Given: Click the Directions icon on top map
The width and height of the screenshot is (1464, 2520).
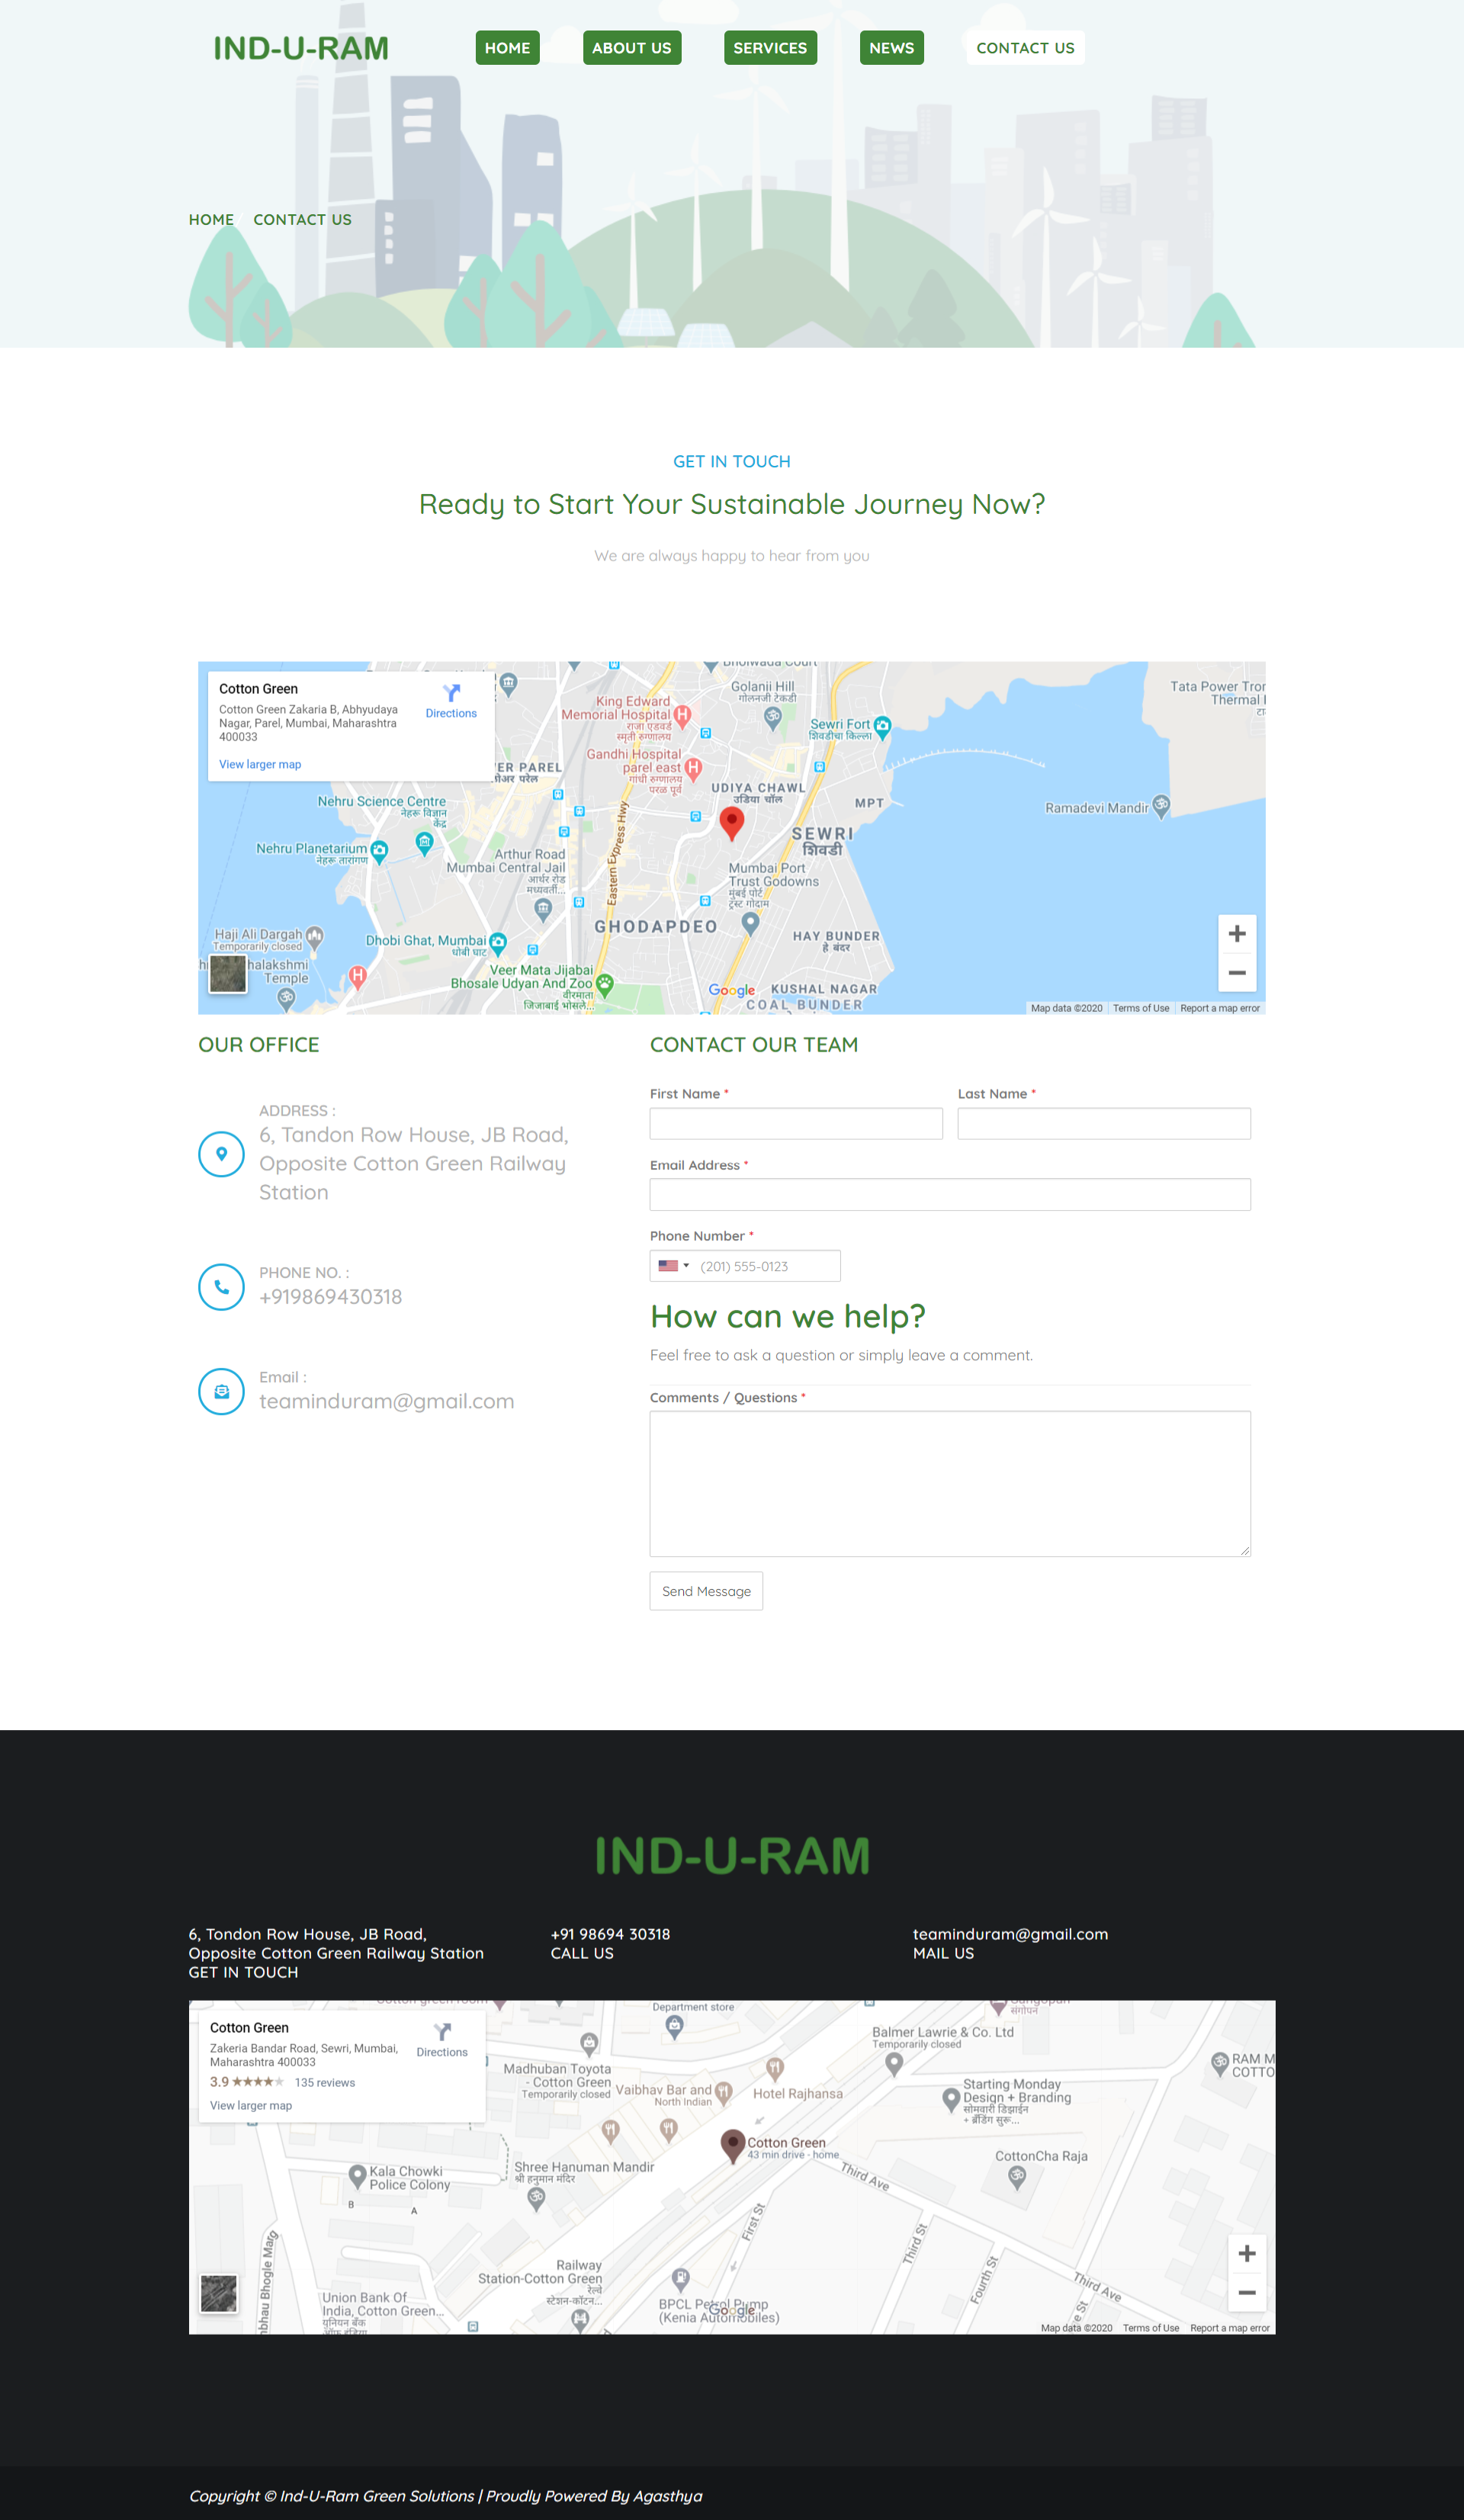Looking at the screenshot, I should point(451,694).
